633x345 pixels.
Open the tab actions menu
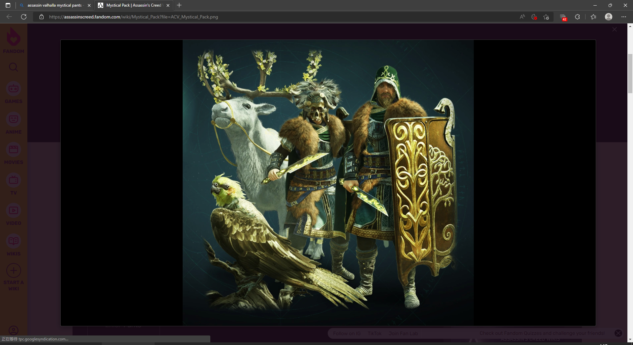(x=8, y=5)
